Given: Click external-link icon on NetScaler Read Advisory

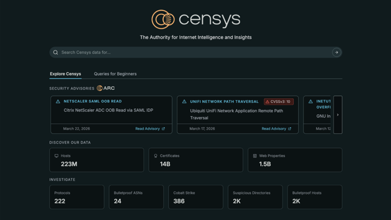Looking at the screenshot, I should [163, 129].
